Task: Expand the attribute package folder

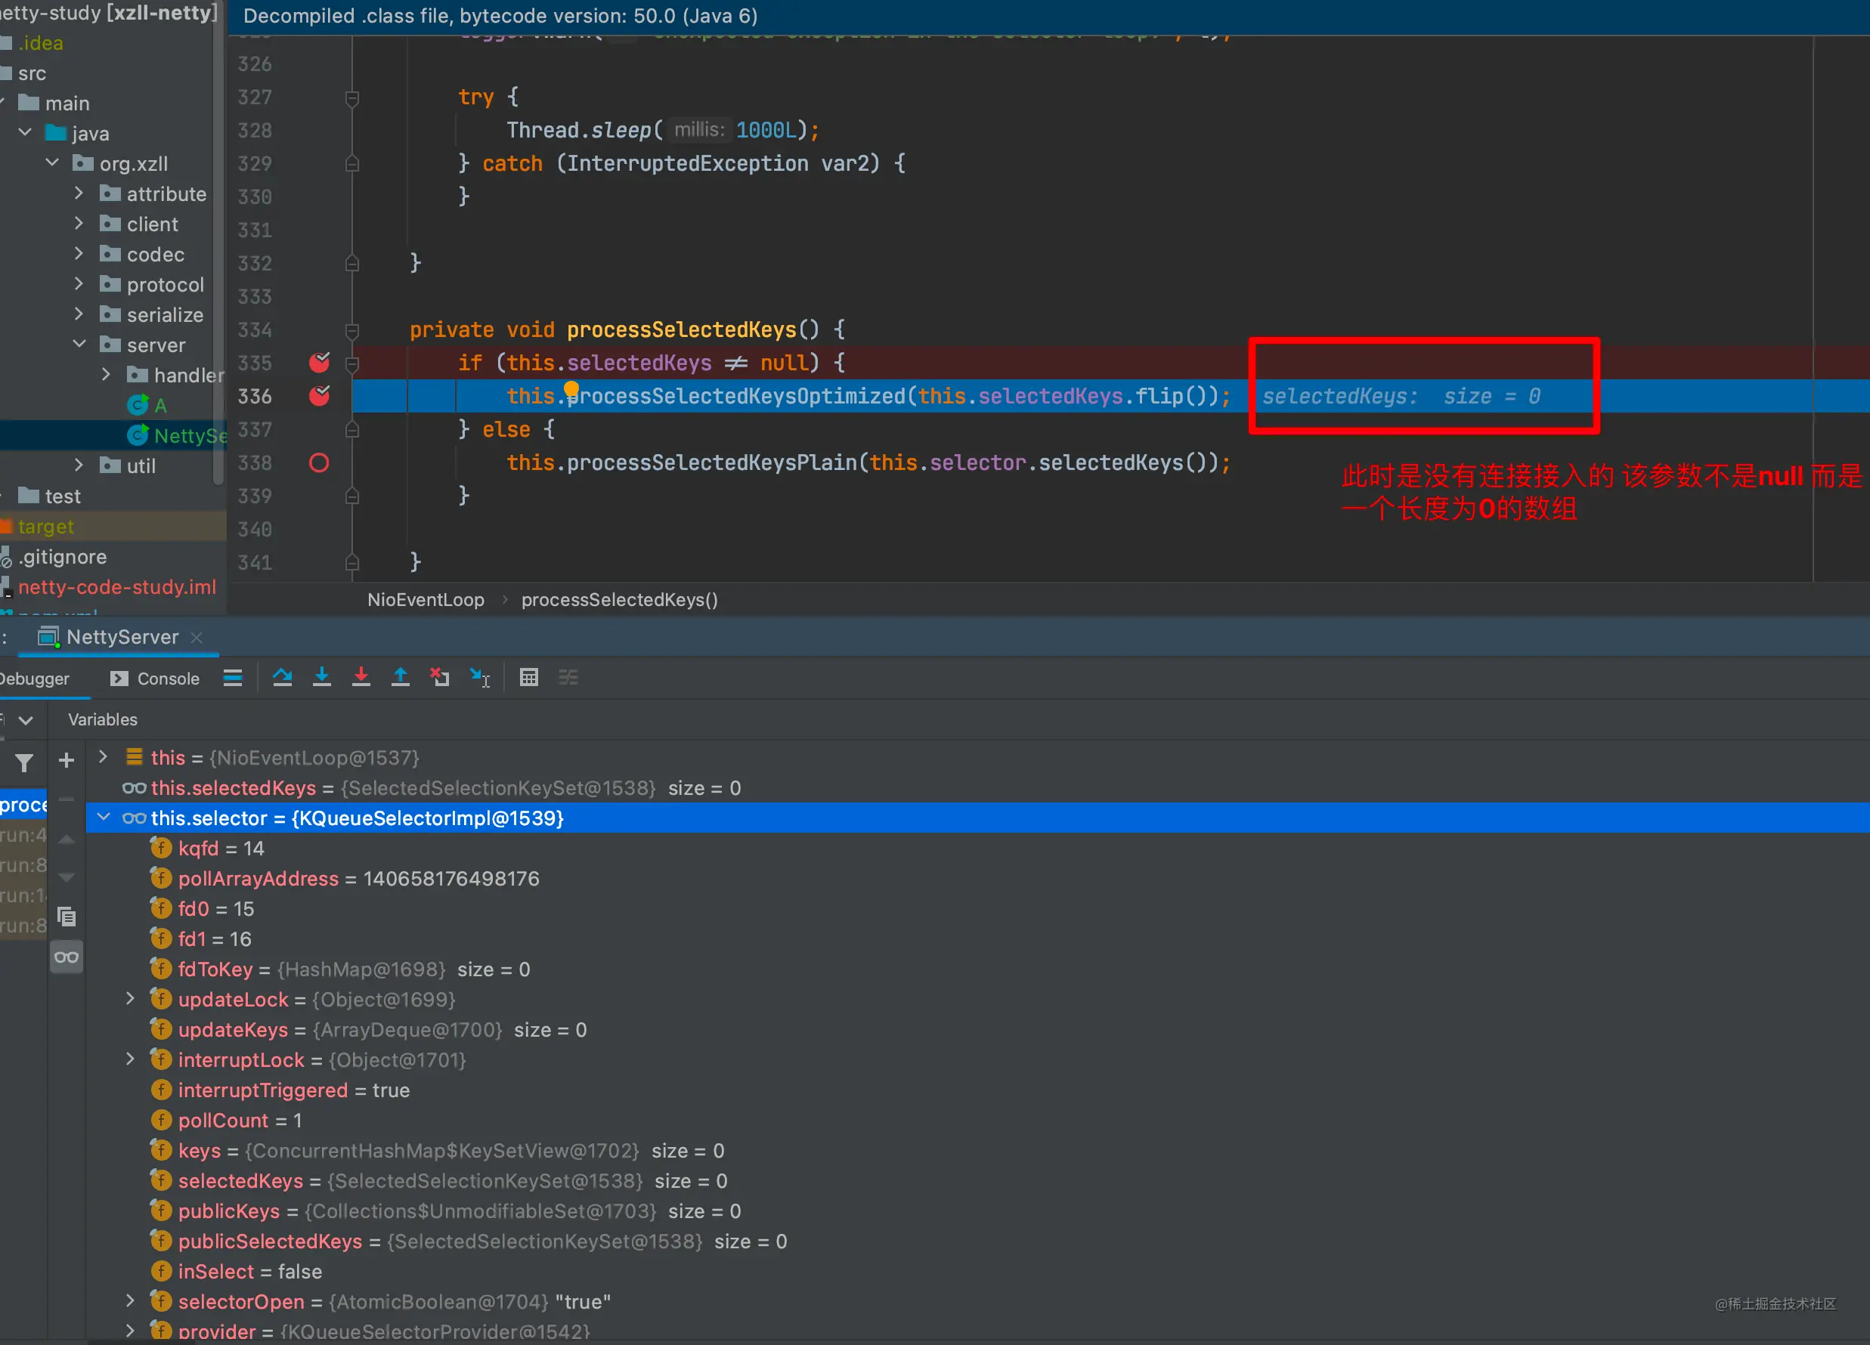Action: coord(79,193)
